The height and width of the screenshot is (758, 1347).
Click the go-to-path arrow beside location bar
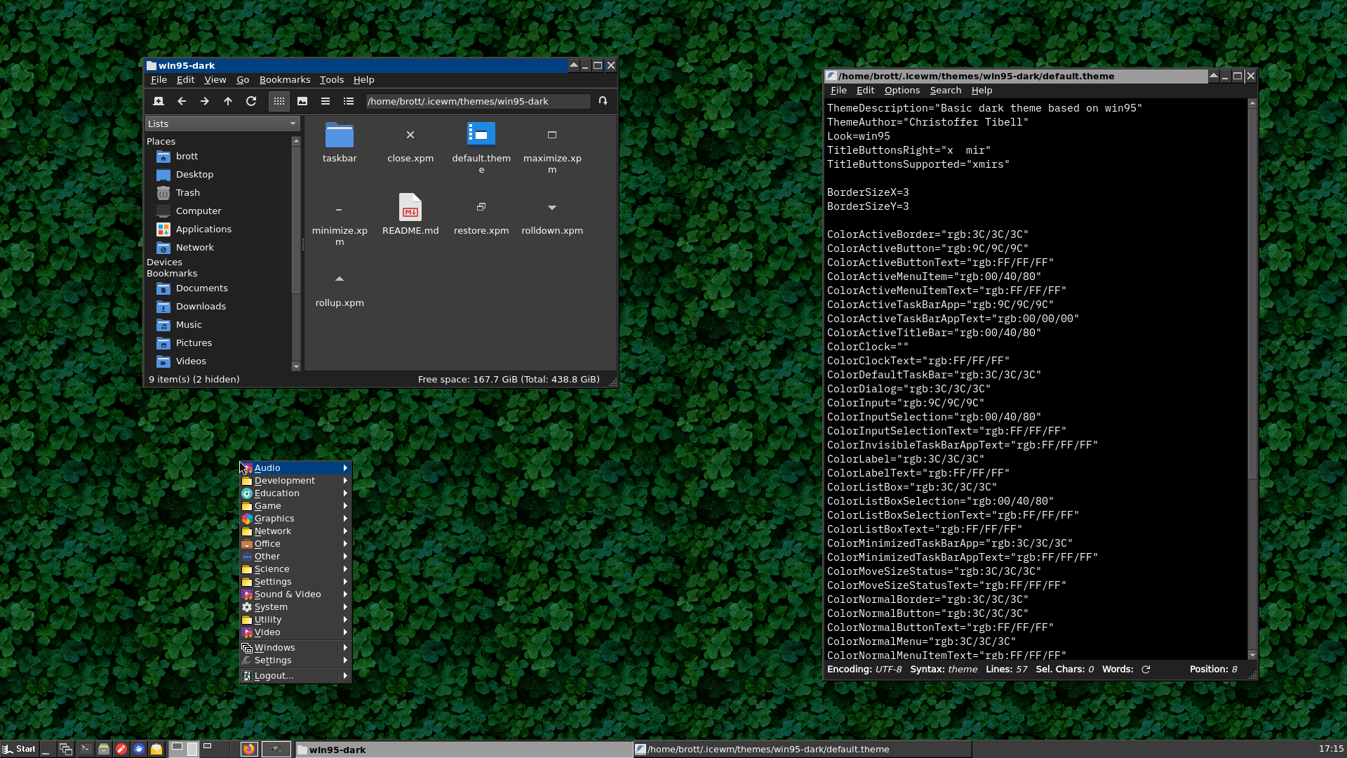coord(603,101)
